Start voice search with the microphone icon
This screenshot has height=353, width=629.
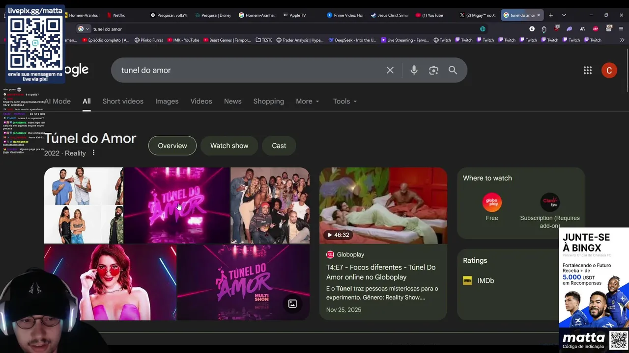click(x=414, y=70)
